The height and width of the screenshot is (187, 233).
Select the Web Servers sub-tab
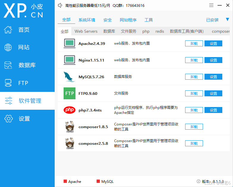point(86,32)
